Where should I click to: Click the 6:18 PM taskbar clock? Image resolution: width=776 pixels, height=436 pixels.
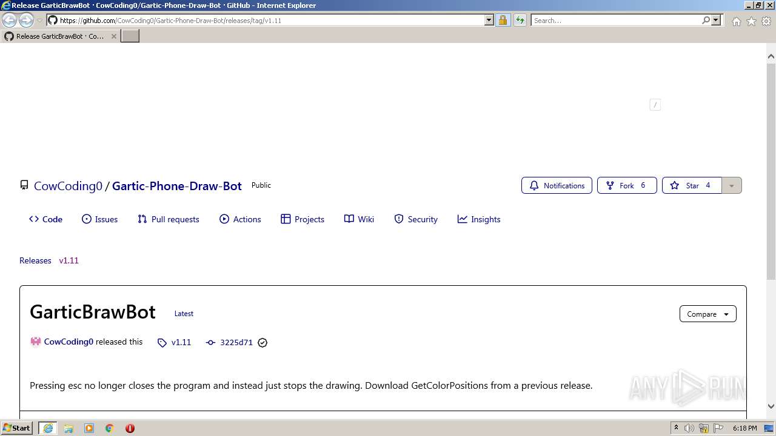tap(744, 428)
